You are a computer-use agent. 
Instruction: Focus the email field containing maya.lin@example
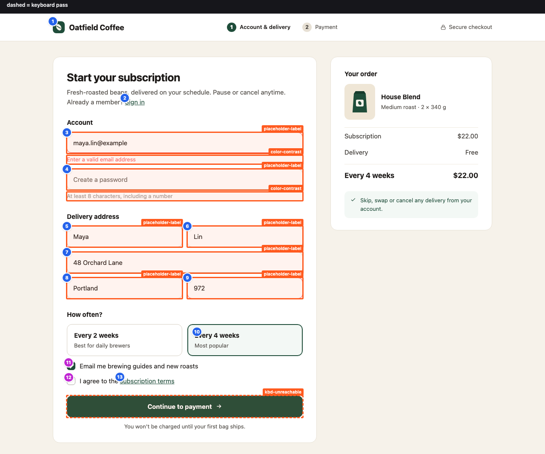(185, 143)
